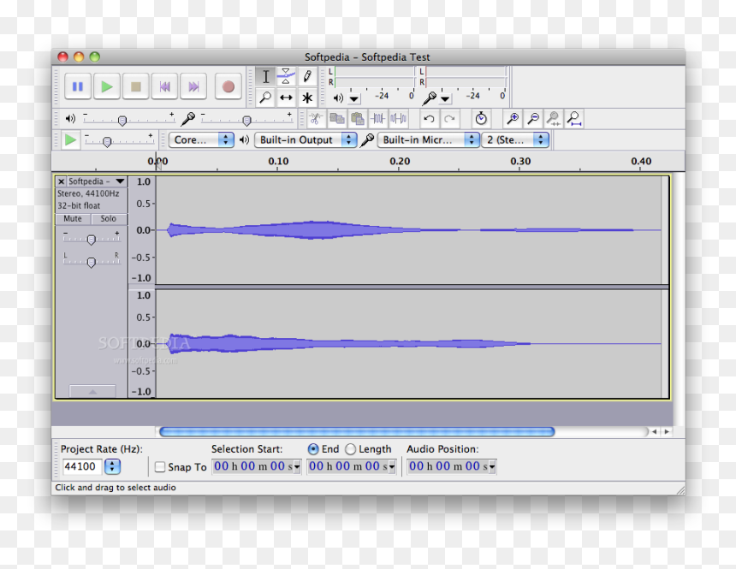Click the 0.30 mark on timeline
The image size is (736, 569).
click(x=520, y=161)
